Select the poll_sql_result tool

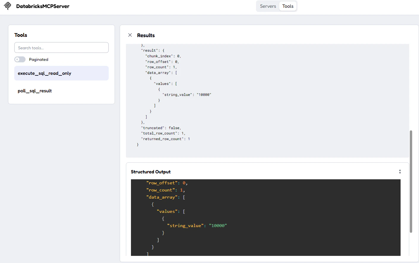(61, 91)
